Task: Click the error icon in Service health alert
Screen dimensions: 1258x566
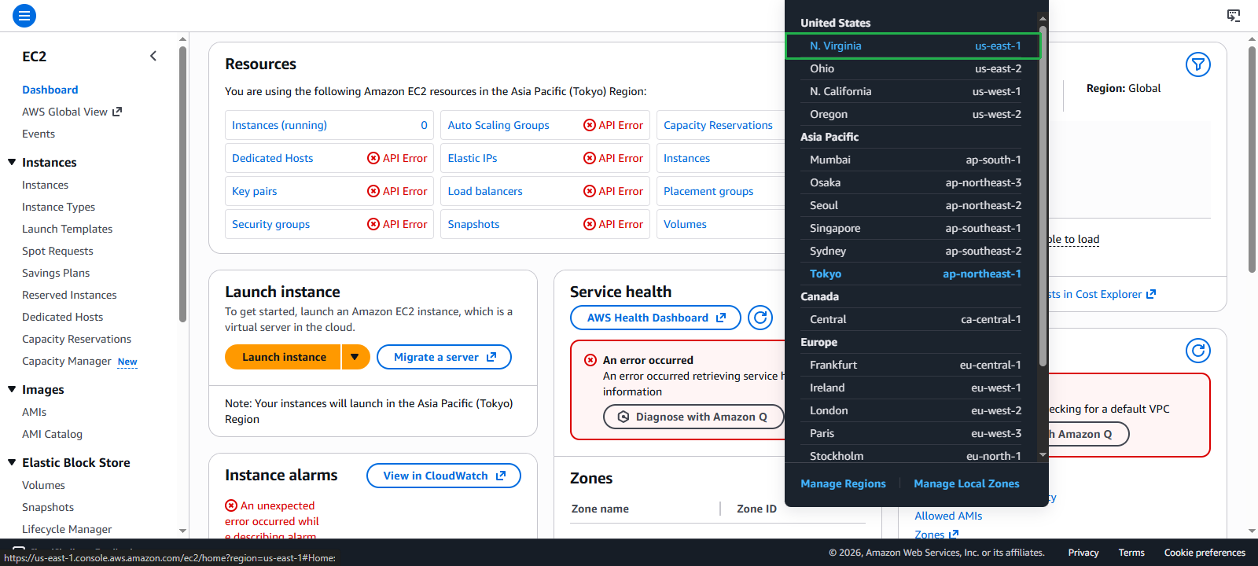Action: [x=590, y=360]
